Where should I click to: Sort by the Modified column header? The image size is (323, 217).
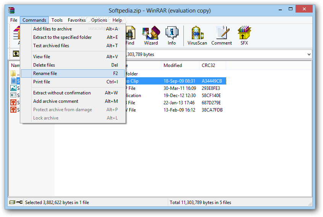pos(180,65)
